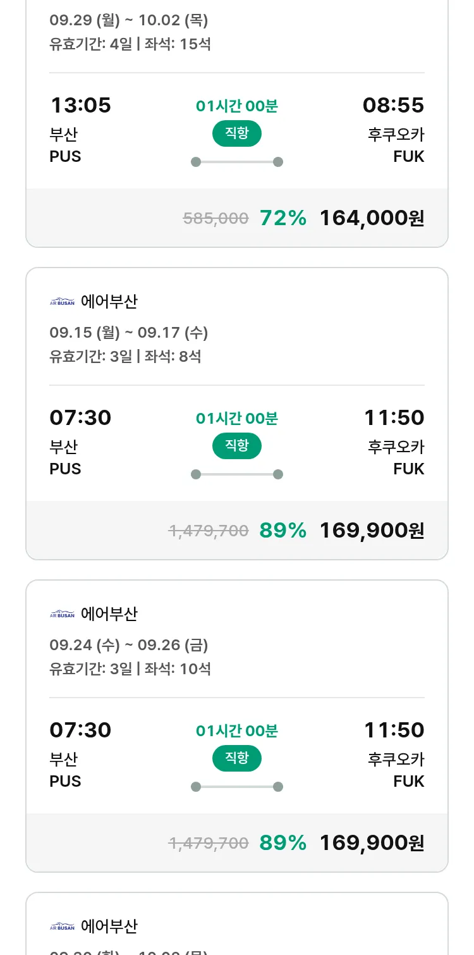Tap the 13:05 departure time

pos(80,105)
